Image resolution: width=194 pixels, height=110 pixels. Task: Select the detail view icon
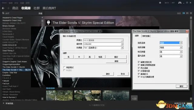click(183, 13)
